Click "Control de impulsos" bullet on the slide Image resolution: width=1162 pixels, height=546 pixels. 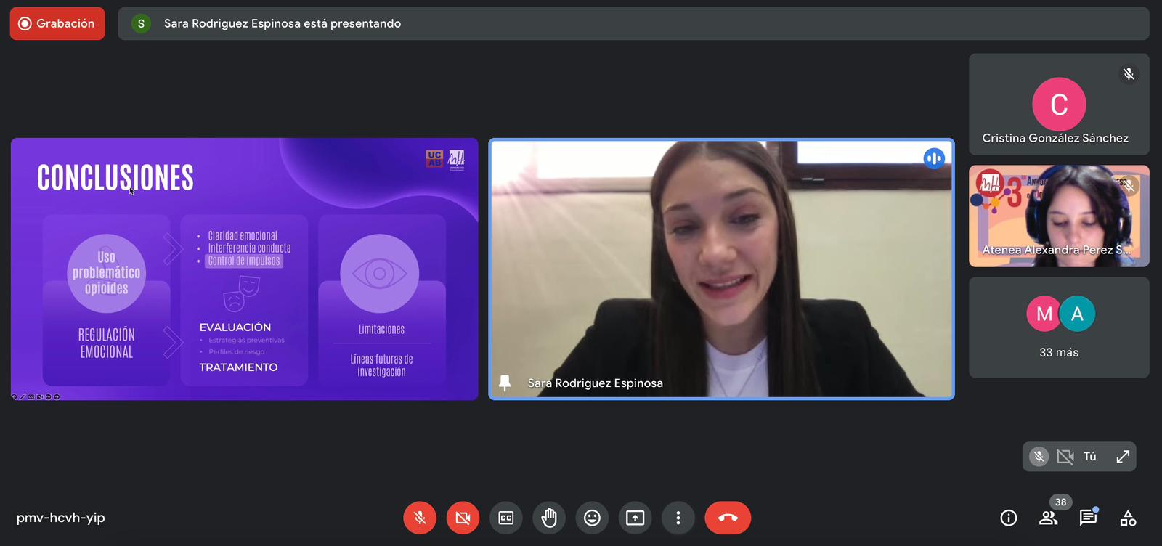tap(244, 261)
